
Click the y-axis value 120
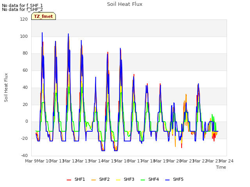(24, 19)
